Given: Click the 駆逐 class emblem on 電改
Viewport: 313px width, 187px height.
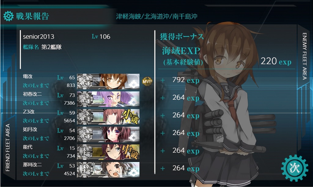Looking at the screenshot, I should 85,81.
